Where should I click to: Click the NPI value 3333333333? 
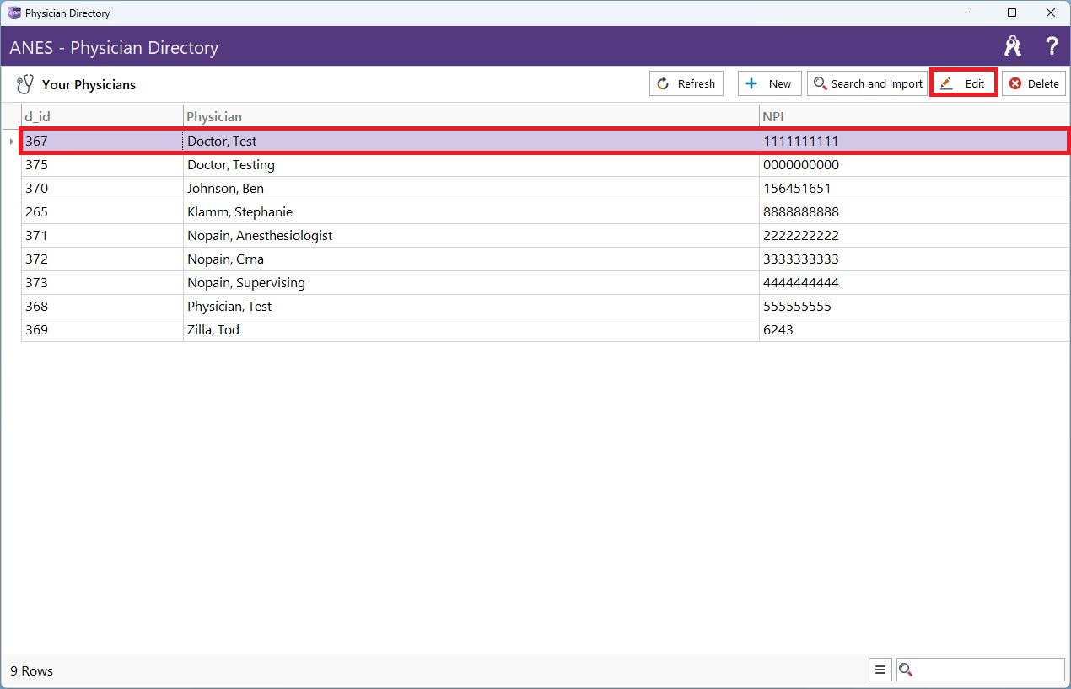click(x=801, y=259)
